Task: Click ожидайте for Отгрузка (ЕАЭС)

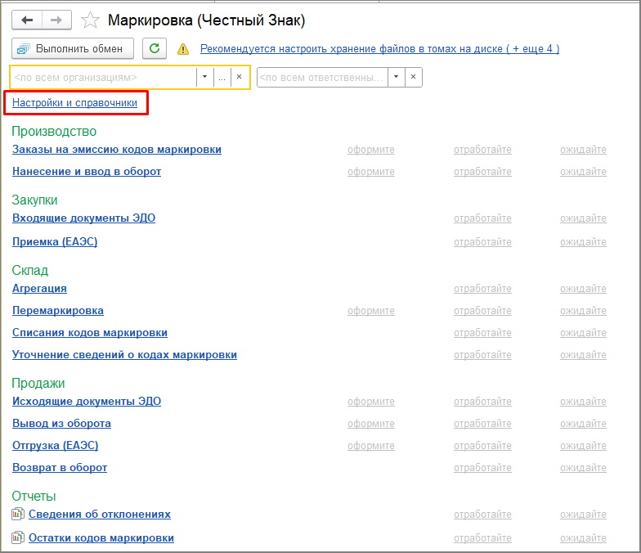Action: [x=584, y=446]
